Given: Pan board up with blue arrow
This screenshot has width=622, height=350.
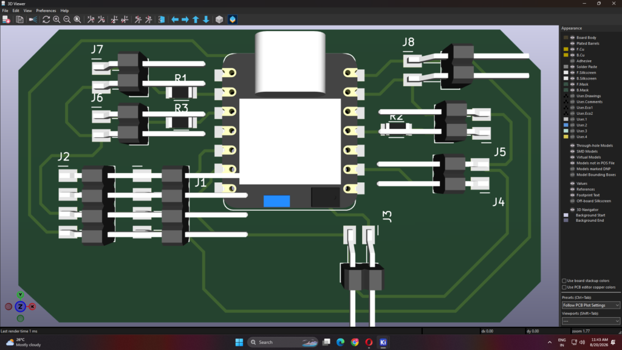Looking at the screenshot, I should [x=196, y=19].
